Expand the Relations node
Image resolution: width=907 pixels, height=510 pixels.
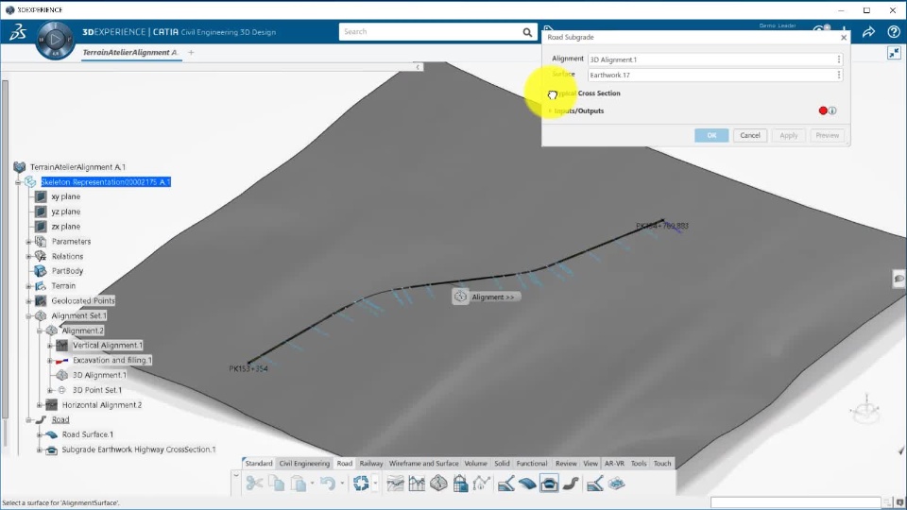(x=29, y=256)
